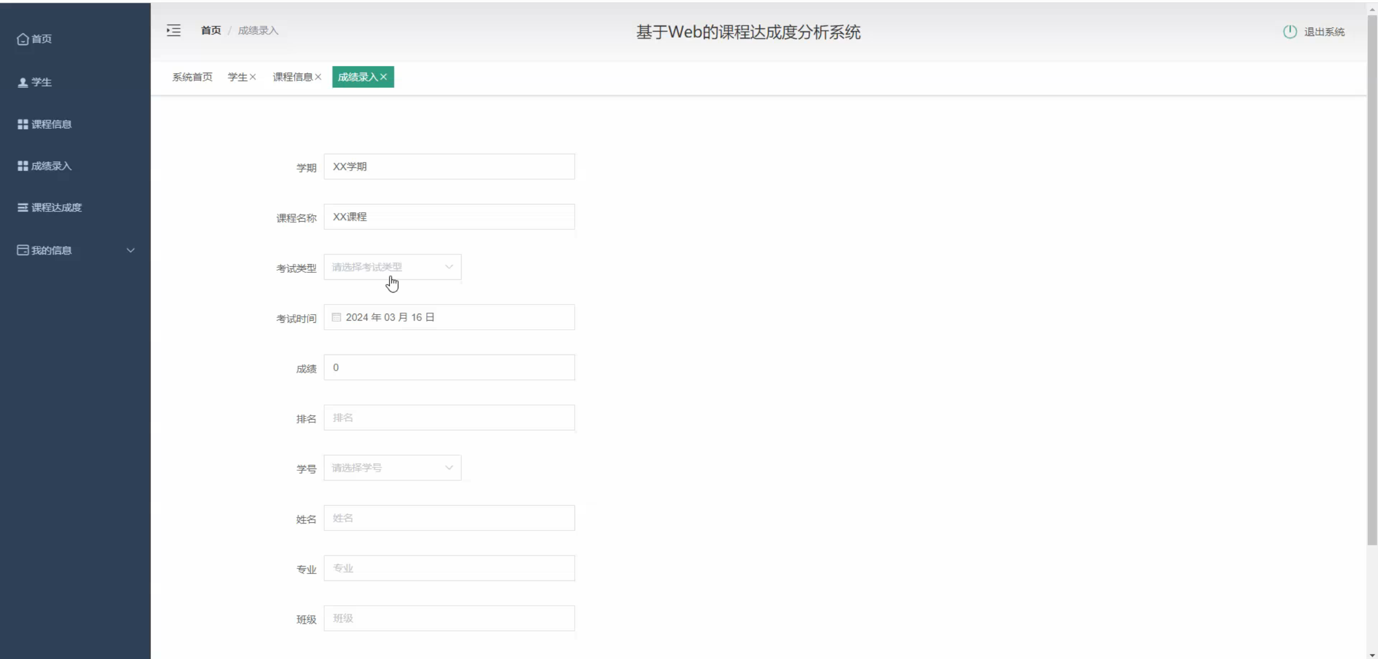
Task: Open the 学号 selection dropdown
Action: tap(392, 468)
